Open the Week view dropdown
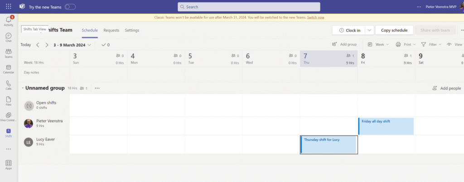464x182 pixels. [x=378, y=44]
